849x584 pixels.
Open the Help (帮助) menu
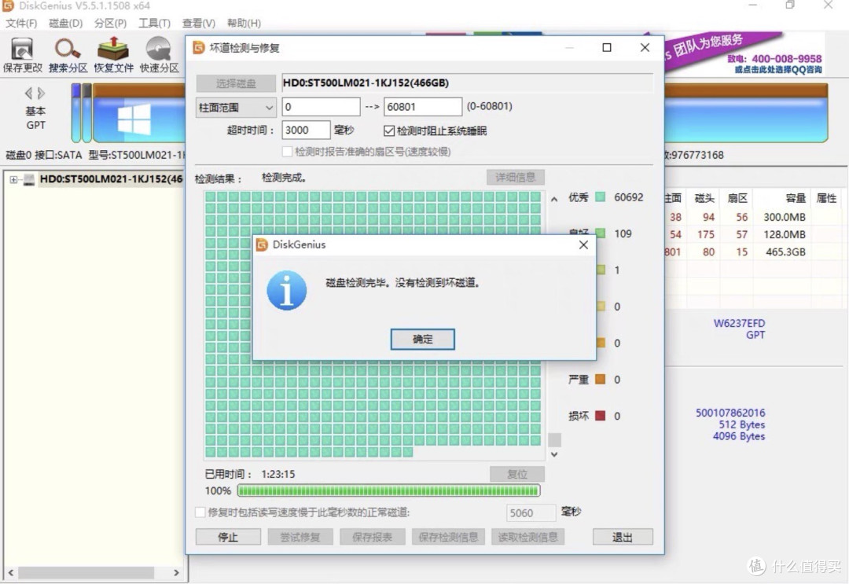coord(244,24)
